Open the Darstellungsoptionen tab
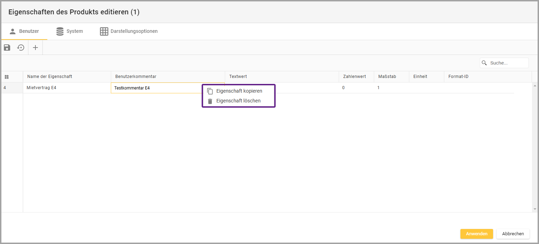 [129, 31]
